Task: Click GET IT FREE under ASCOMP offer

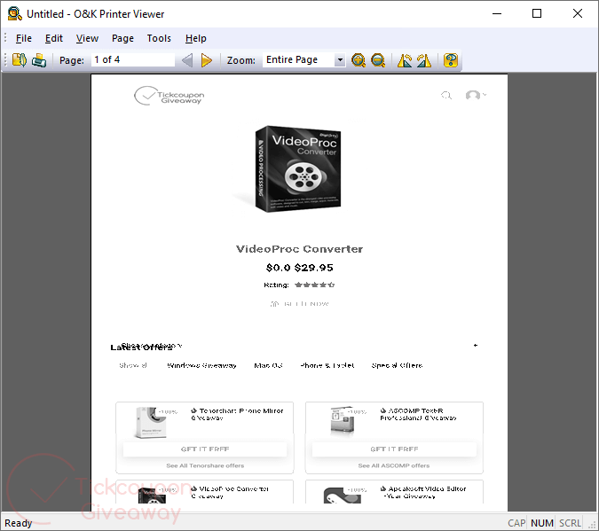Action: (394, 449)
